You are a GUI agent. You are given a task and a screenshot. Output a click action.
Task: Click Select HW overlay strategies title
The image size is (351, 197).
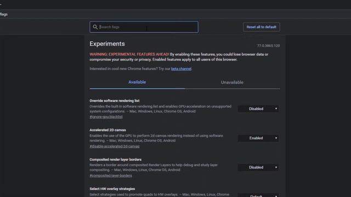coord(112,189)
